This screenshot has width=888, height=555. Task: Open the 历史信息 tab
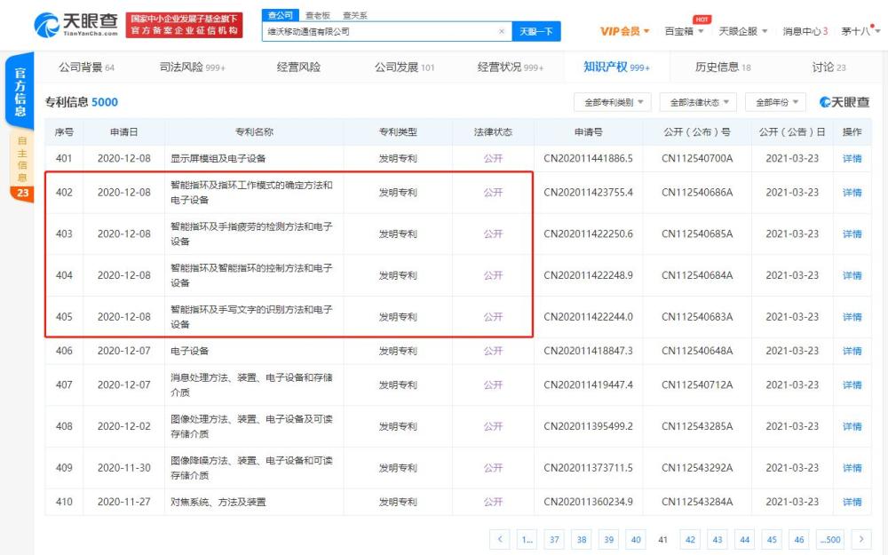pyautogui.click(x=723, y=67)
